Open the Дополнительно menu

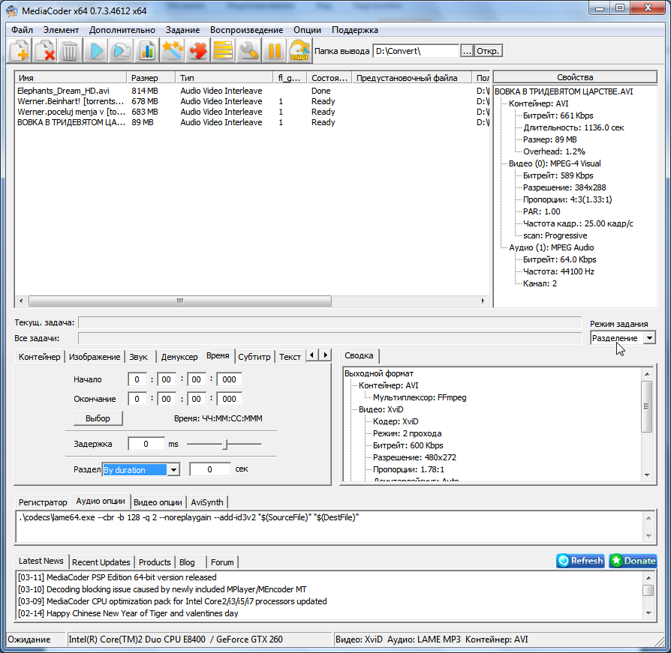122,30
